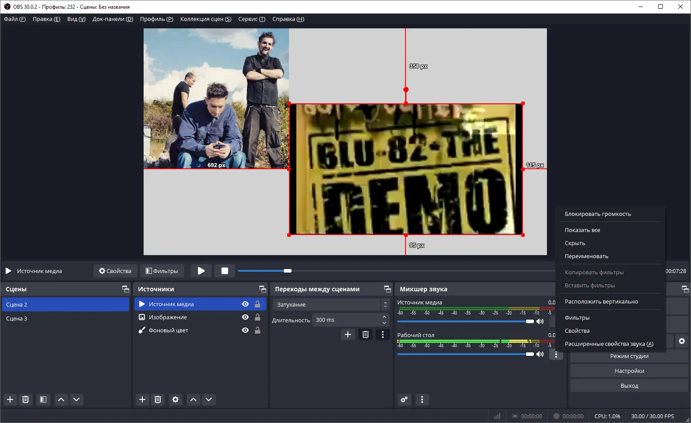691x423 pixels.
Task: Move scene down in Сцены list
Action: (x=76, y=399)
